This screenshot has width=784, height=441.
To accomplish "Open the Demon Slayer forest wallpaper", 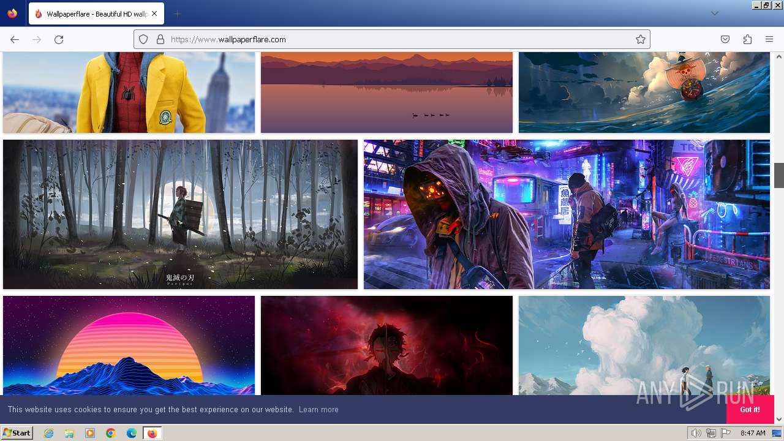I will tap(180, 214).
